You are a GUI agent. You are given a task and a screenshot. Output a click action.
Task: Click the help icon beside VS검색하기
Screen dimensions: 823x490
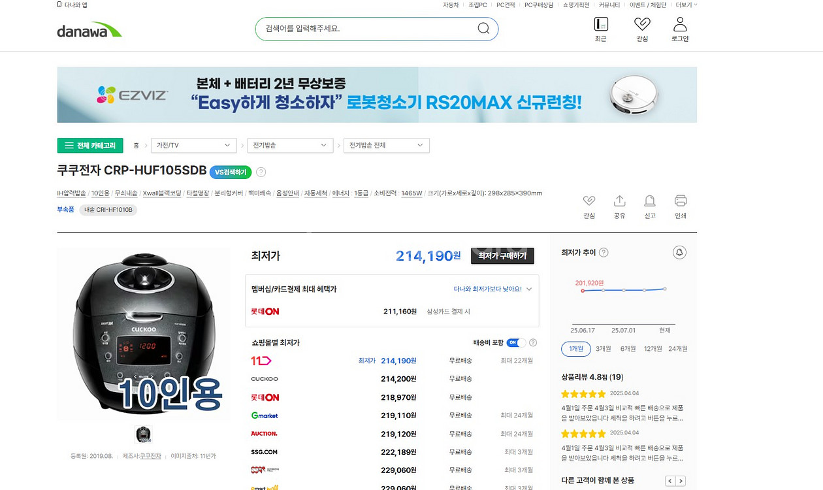click(x=261, y=172)
